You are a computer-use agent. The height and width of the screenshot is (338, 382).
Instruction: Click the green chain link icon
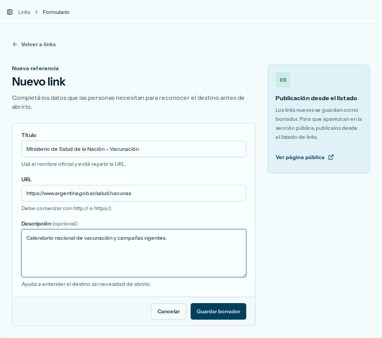click(283, 80)
